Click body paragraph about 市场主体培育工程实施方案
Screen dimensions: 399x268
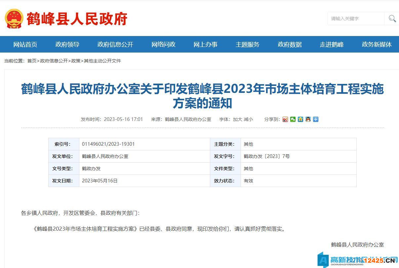pyautogui.click(x=159, y=229)
